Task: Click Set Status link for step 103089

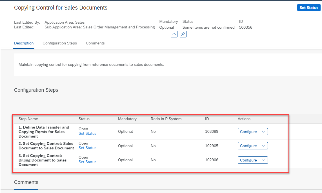Action: point(87,134)
